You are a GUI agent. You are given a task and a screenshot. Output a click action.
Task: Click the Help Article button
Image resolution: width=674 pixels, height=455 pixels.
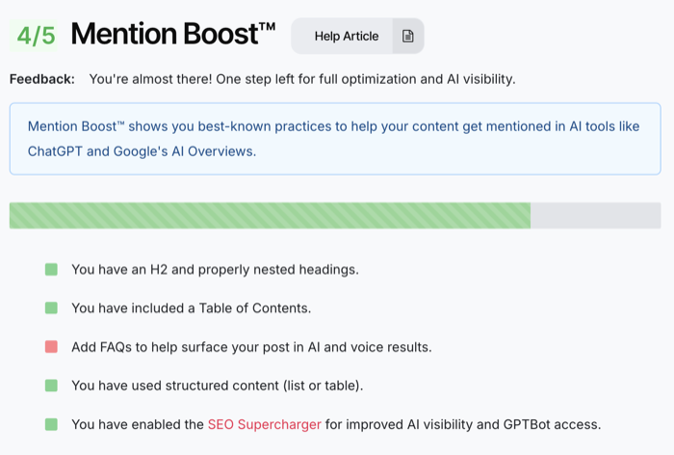(346, 37)
